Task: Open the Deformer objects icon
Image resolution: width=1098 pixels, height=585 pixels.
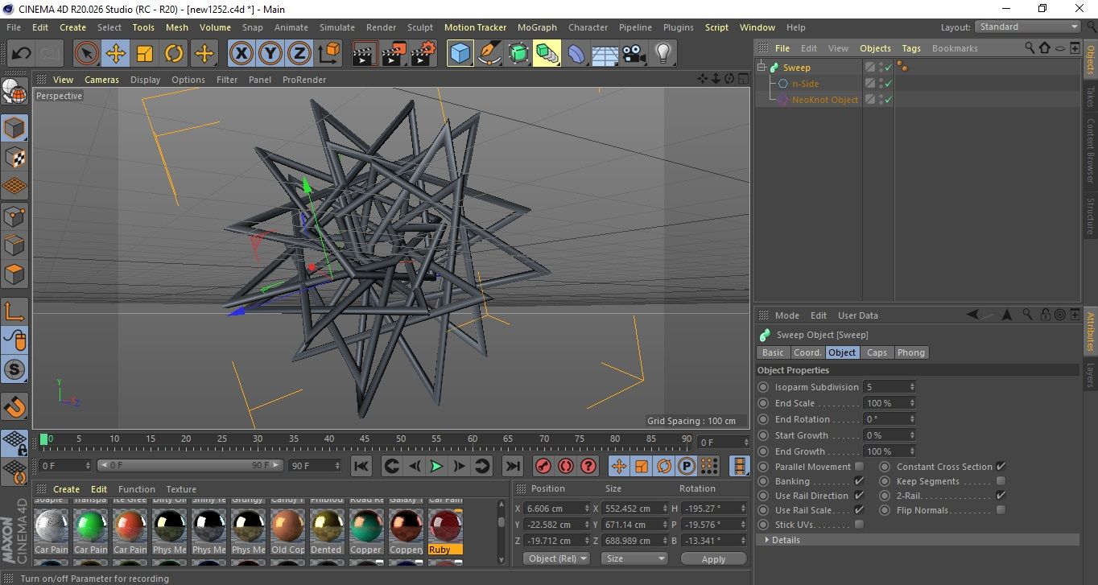Action: pyautogui.click(x=576, y=54)
